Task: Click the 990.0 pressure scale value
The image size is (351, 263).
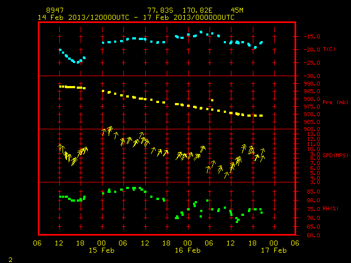Action: tap(313, 84)
